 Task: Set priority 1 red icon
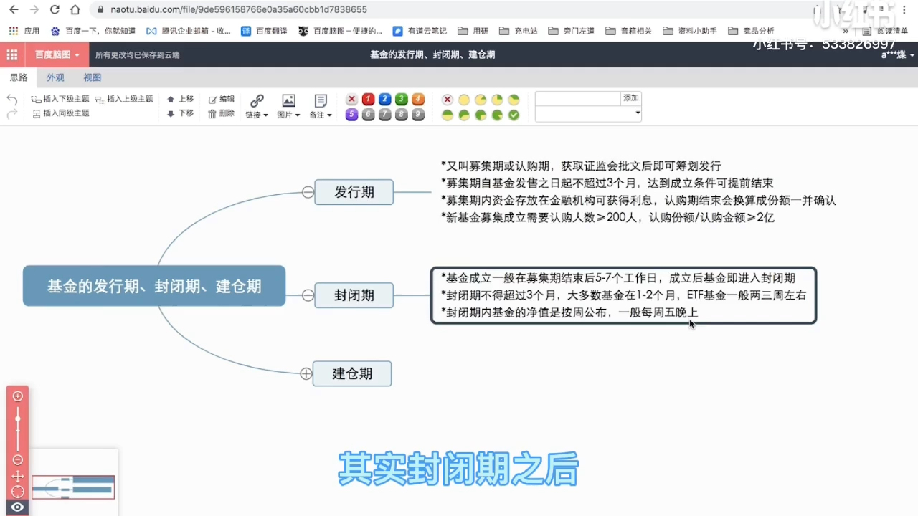tap(368, 100)
